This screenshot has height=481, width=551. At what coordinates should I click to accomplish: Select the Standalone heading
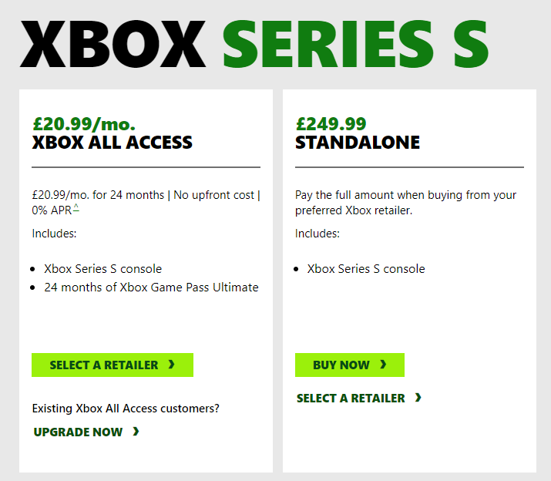point(358,143)
